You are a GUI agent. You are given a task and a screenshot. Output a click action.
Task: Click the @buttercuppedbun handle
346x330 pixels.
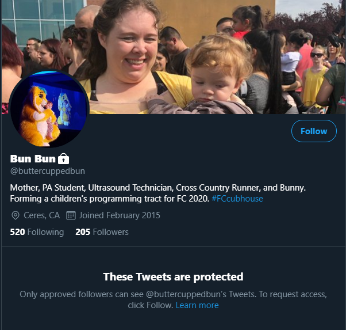48,171
